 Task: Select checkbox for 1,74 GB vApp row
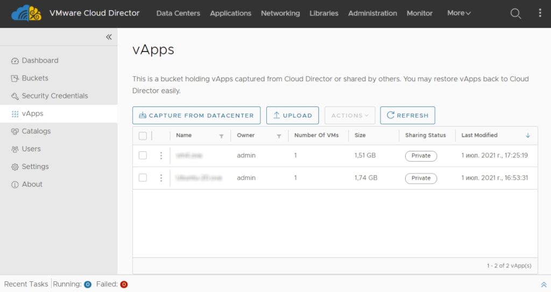[143, 178]
